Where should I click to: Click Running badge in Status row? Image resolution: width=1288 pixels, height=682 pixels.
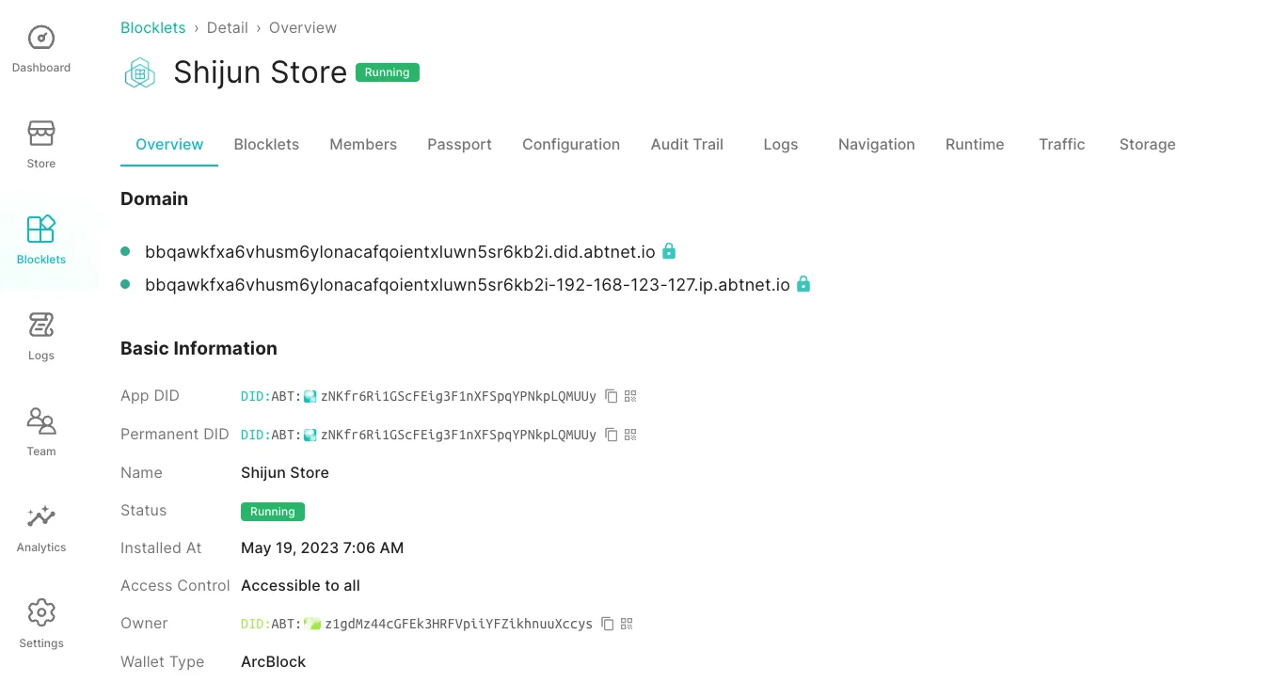coord(273,512)
